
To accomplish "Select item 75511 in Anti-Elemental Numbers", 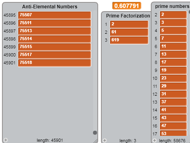I will 55,23.
